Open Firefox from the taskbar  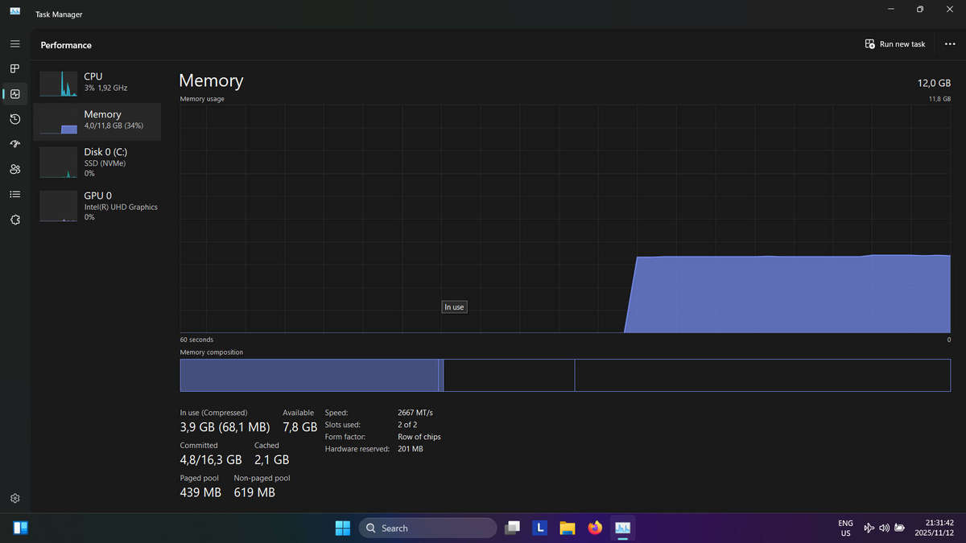595,528
